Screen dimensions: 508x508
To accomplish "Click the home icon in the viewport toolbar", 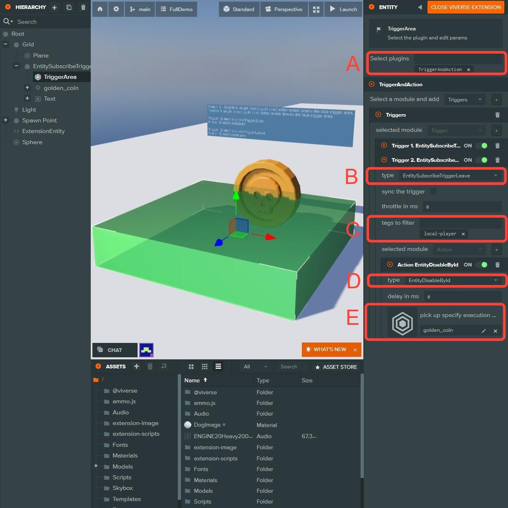I will click(x=100, y=9).
